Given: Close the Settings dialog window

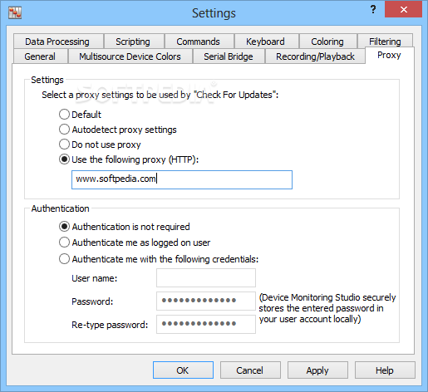Looking at the screenshot, I should coord(403,10).
